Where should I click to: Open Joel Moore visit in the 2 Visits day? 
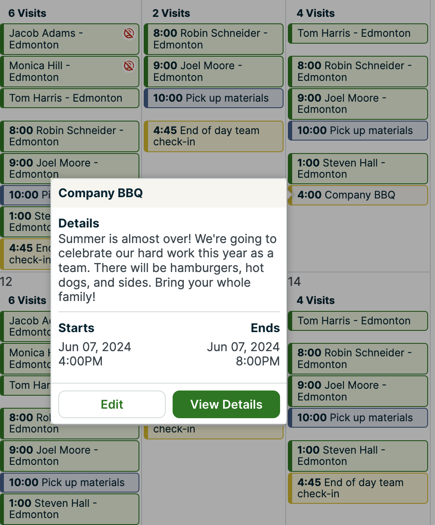click(213, 71)
